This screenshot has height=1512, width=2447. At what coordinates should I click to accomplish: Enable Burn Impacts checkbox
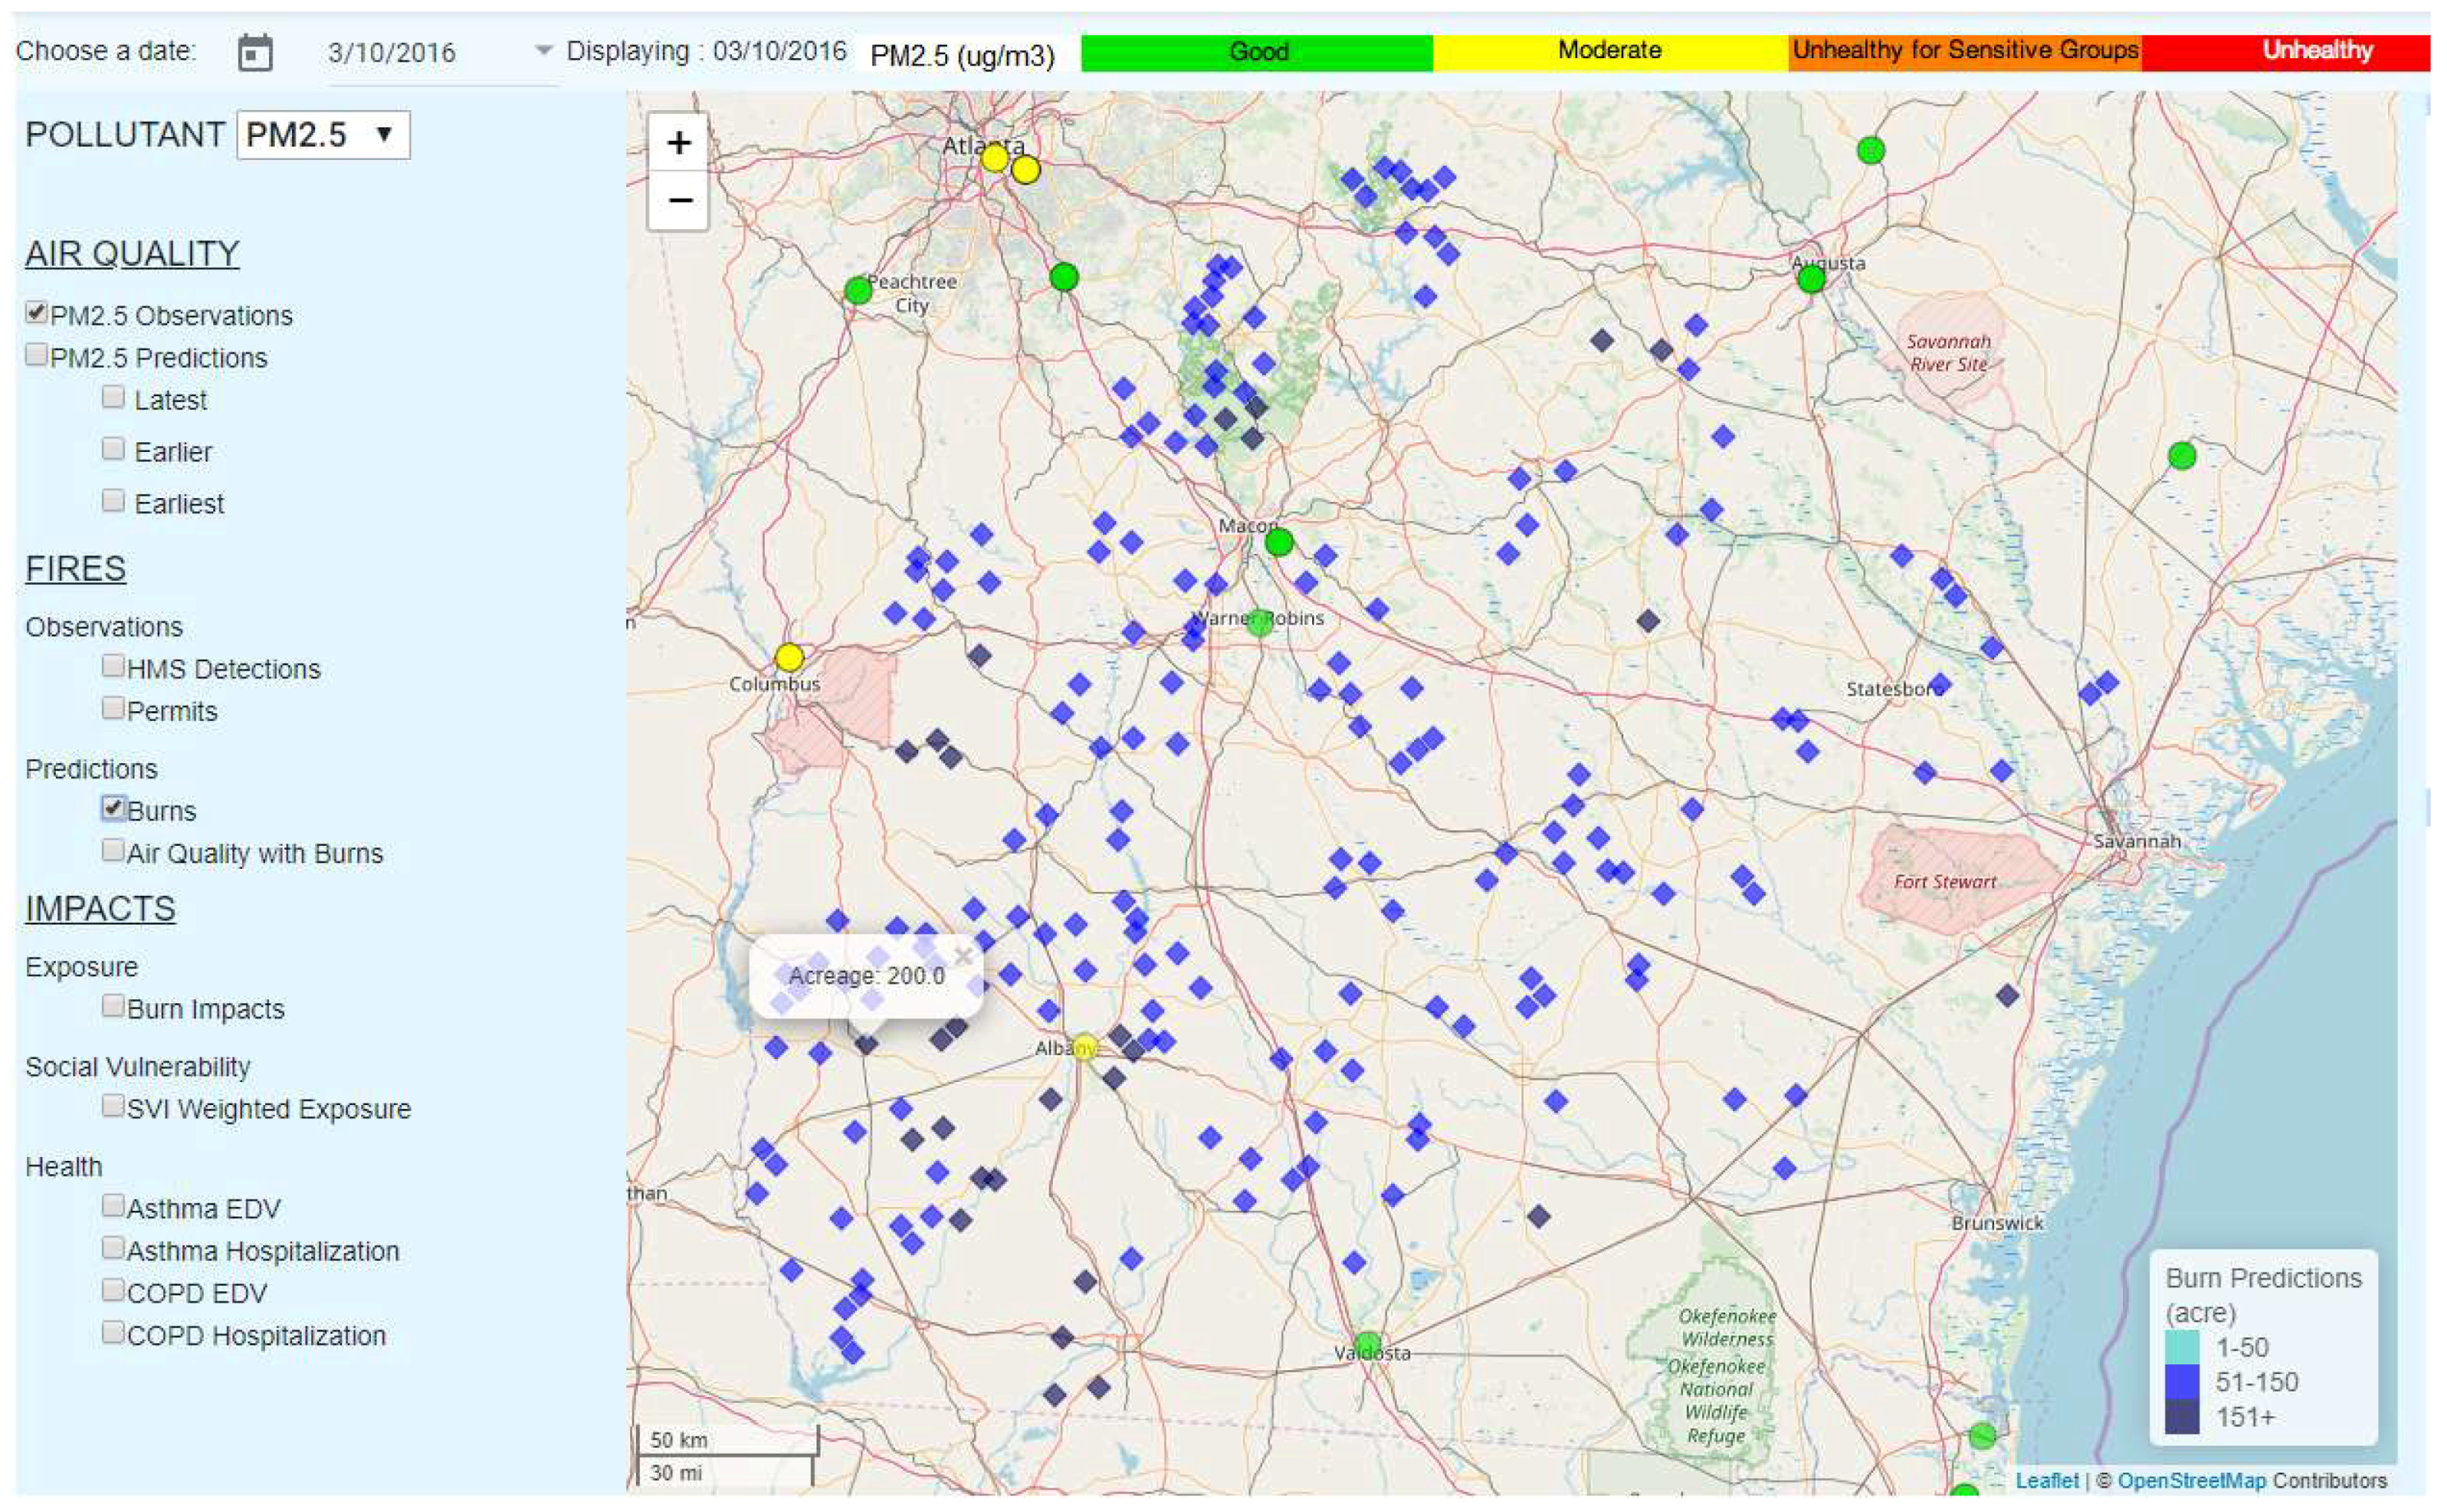(x=113, y=1005)
